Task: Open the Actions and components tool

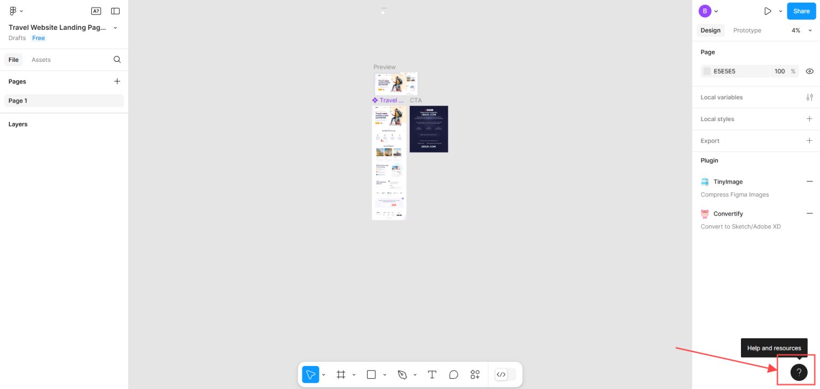Action: click(475, 375)
